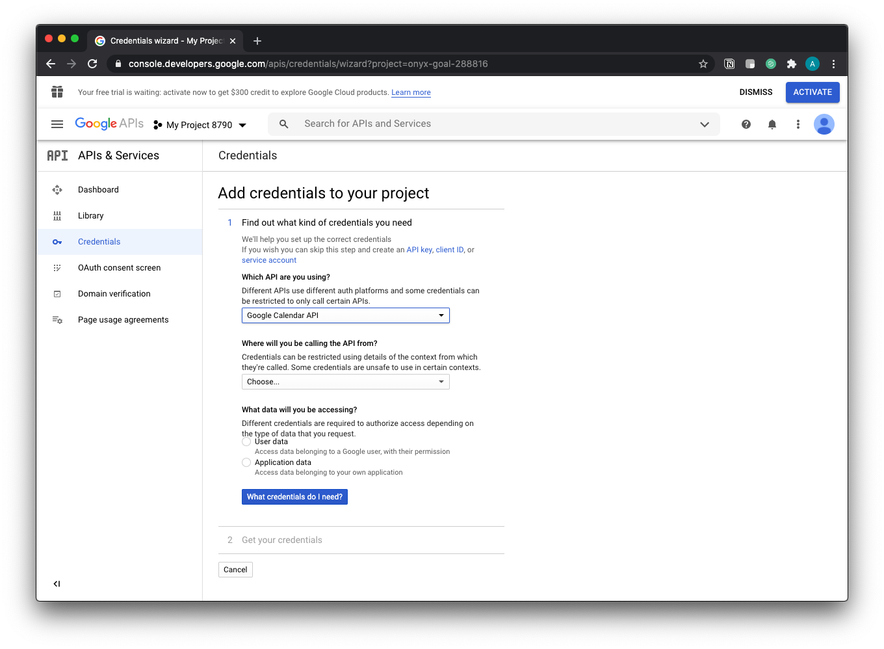Open the help question mark icon
884x649 pixels.
746,124
